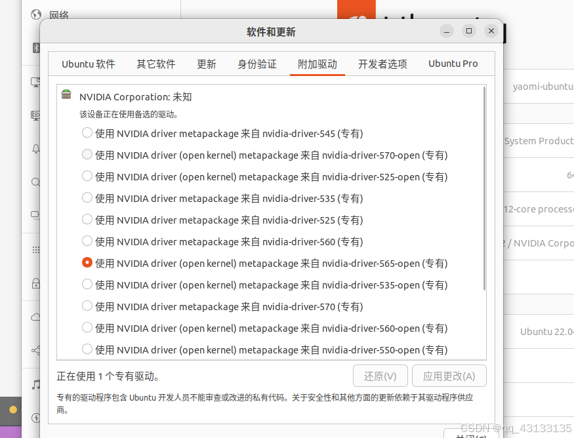Viewport: 574px width, 438px height.
Task: Click the 'NVIDIA Corporation: 未知' device heading
Action: coord(135,97)
